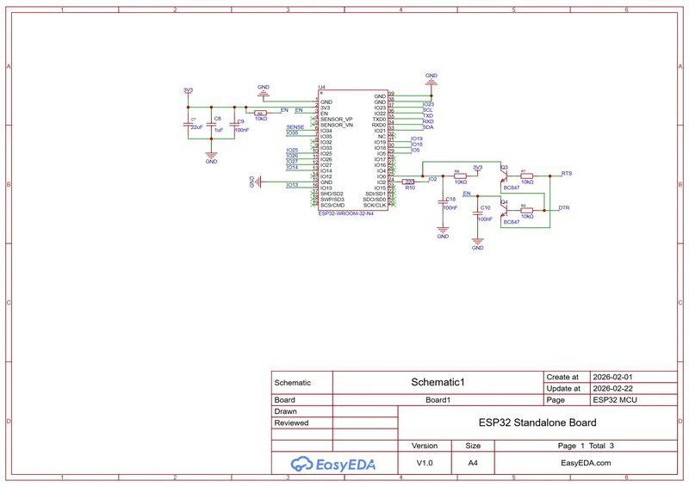This screenshot has height=487, width=689.
Task: Click the R10 designator text
Action: [x=410, y=188]
